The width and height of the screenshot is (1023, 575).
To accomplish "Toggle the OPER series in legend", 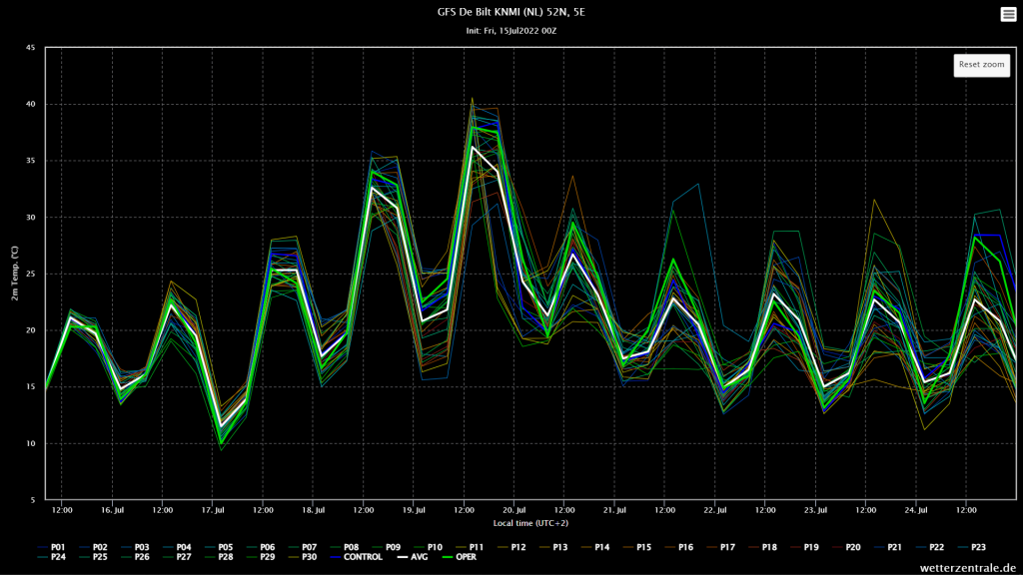I will [x=460, y=557].
